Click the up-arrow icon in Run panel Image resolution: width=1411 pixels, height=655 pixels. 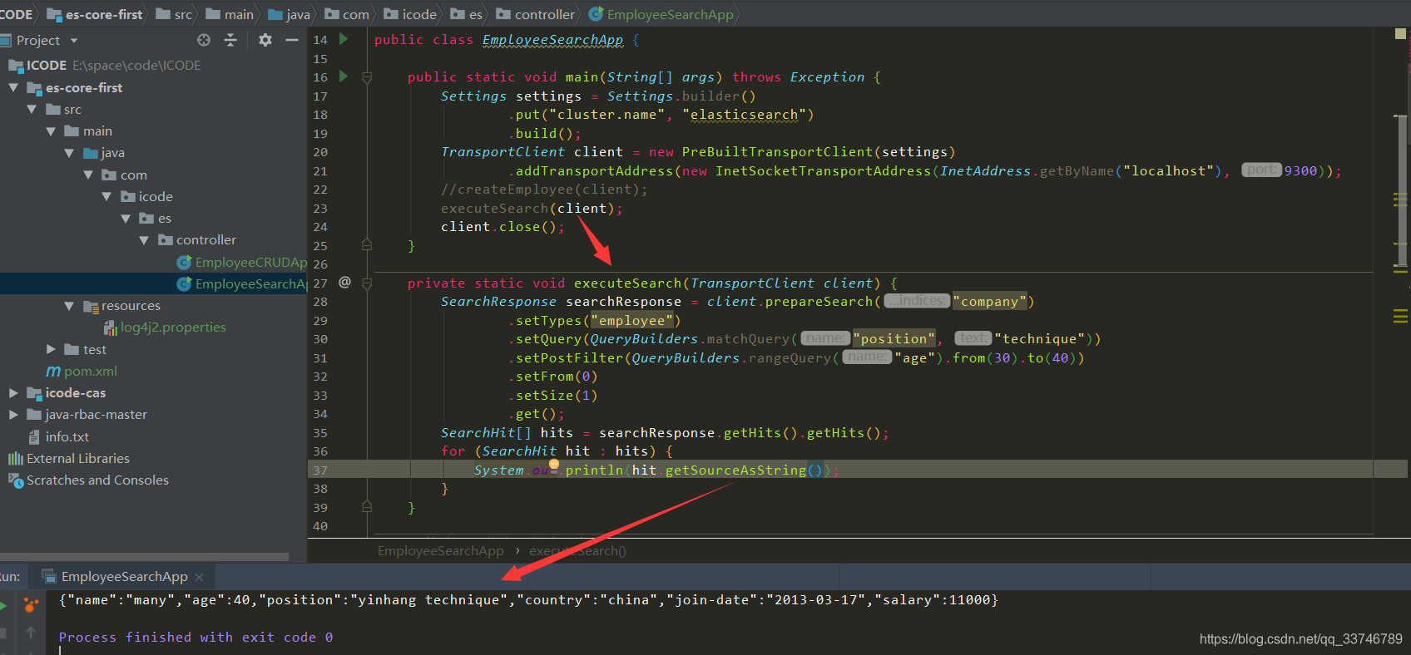pyautogui.click(x=31, y=633)
